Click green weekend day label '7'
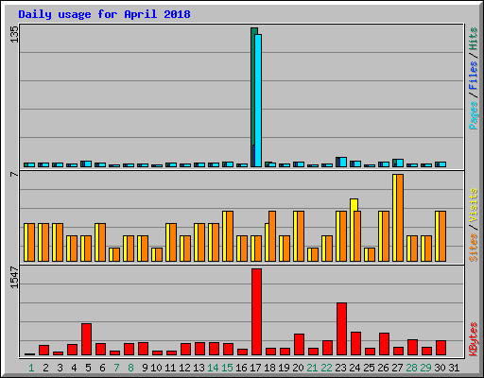The image size is (484, 378). pyautogui.click(x=116, y=368)
